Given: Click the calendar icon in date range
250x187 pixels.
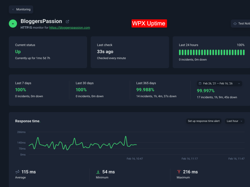Looking at the screenshot, I should coord(200,84).
